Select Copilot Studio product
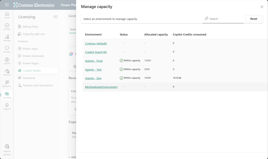 37,71
